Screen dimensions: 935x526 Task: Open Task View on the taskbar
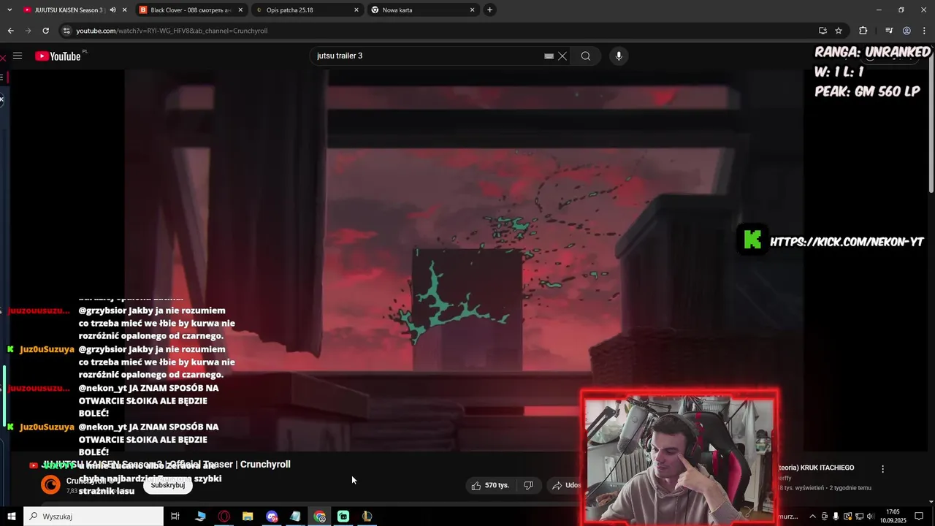point(175,517)
